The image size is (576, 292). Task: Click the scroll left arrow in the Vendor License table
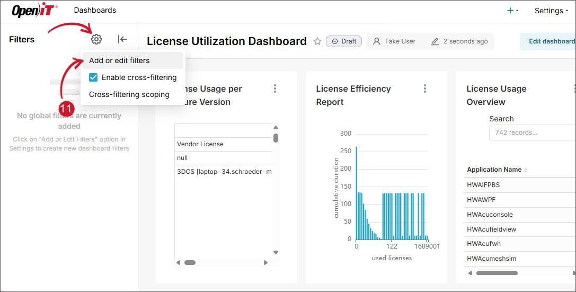point(178,263)
